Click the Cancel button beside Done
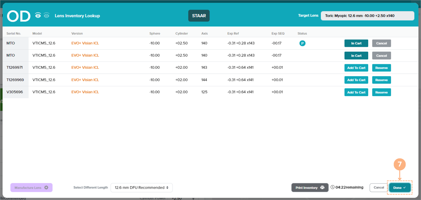The width and height of the screenshot is (421, 200). pyautogui.click(x=379, y=188)
